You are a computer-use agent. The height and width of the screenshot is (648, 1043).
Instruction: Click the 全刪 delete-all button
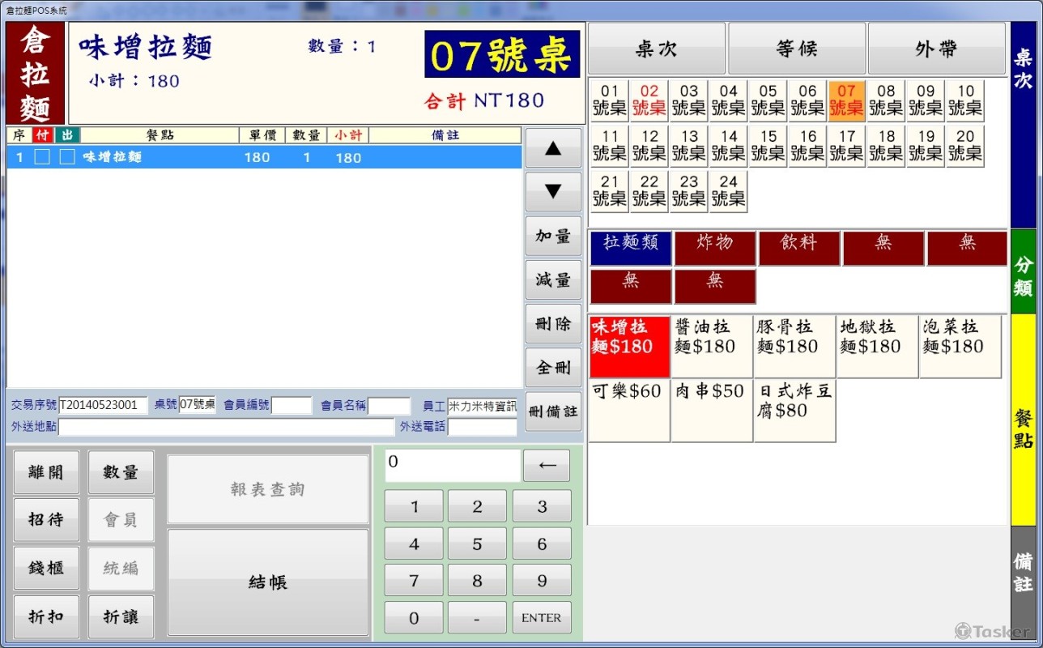point(553,368)
